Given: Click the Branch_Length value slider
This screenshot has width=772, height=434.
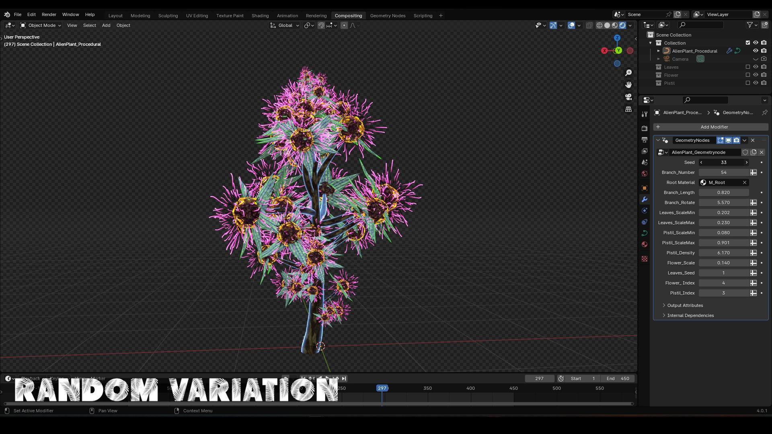Looking at the screenshot, I should [723, 192].
